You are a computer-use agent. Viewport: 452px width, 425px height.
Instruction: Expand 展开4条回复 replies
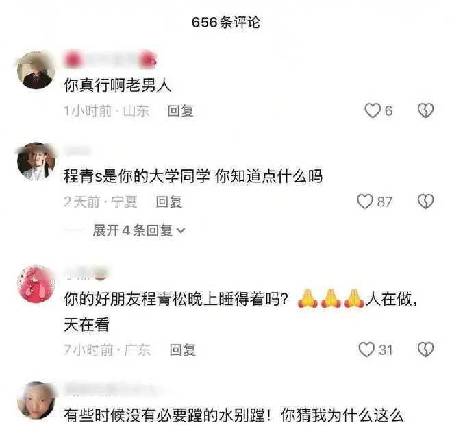pyautogui.click(x=138, y=230)
